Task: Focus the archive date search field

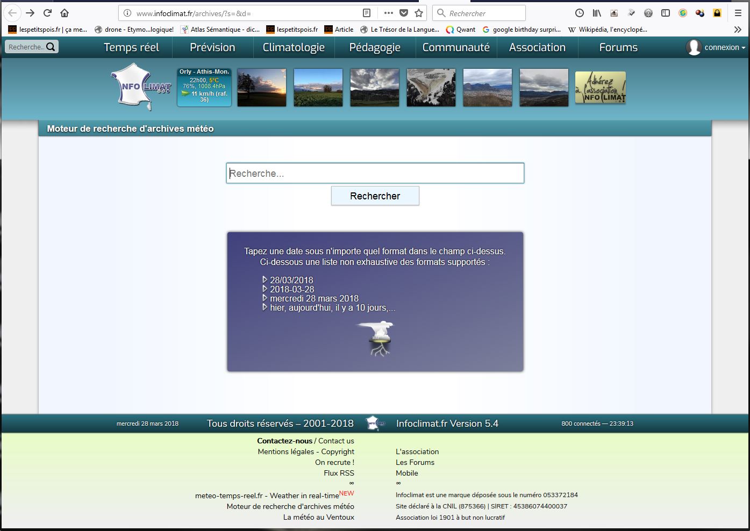Action: click(x=375, y=173)
